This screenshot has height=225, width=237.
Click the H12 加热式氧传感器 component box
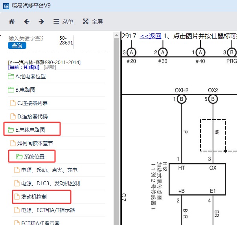pos(197,179)
